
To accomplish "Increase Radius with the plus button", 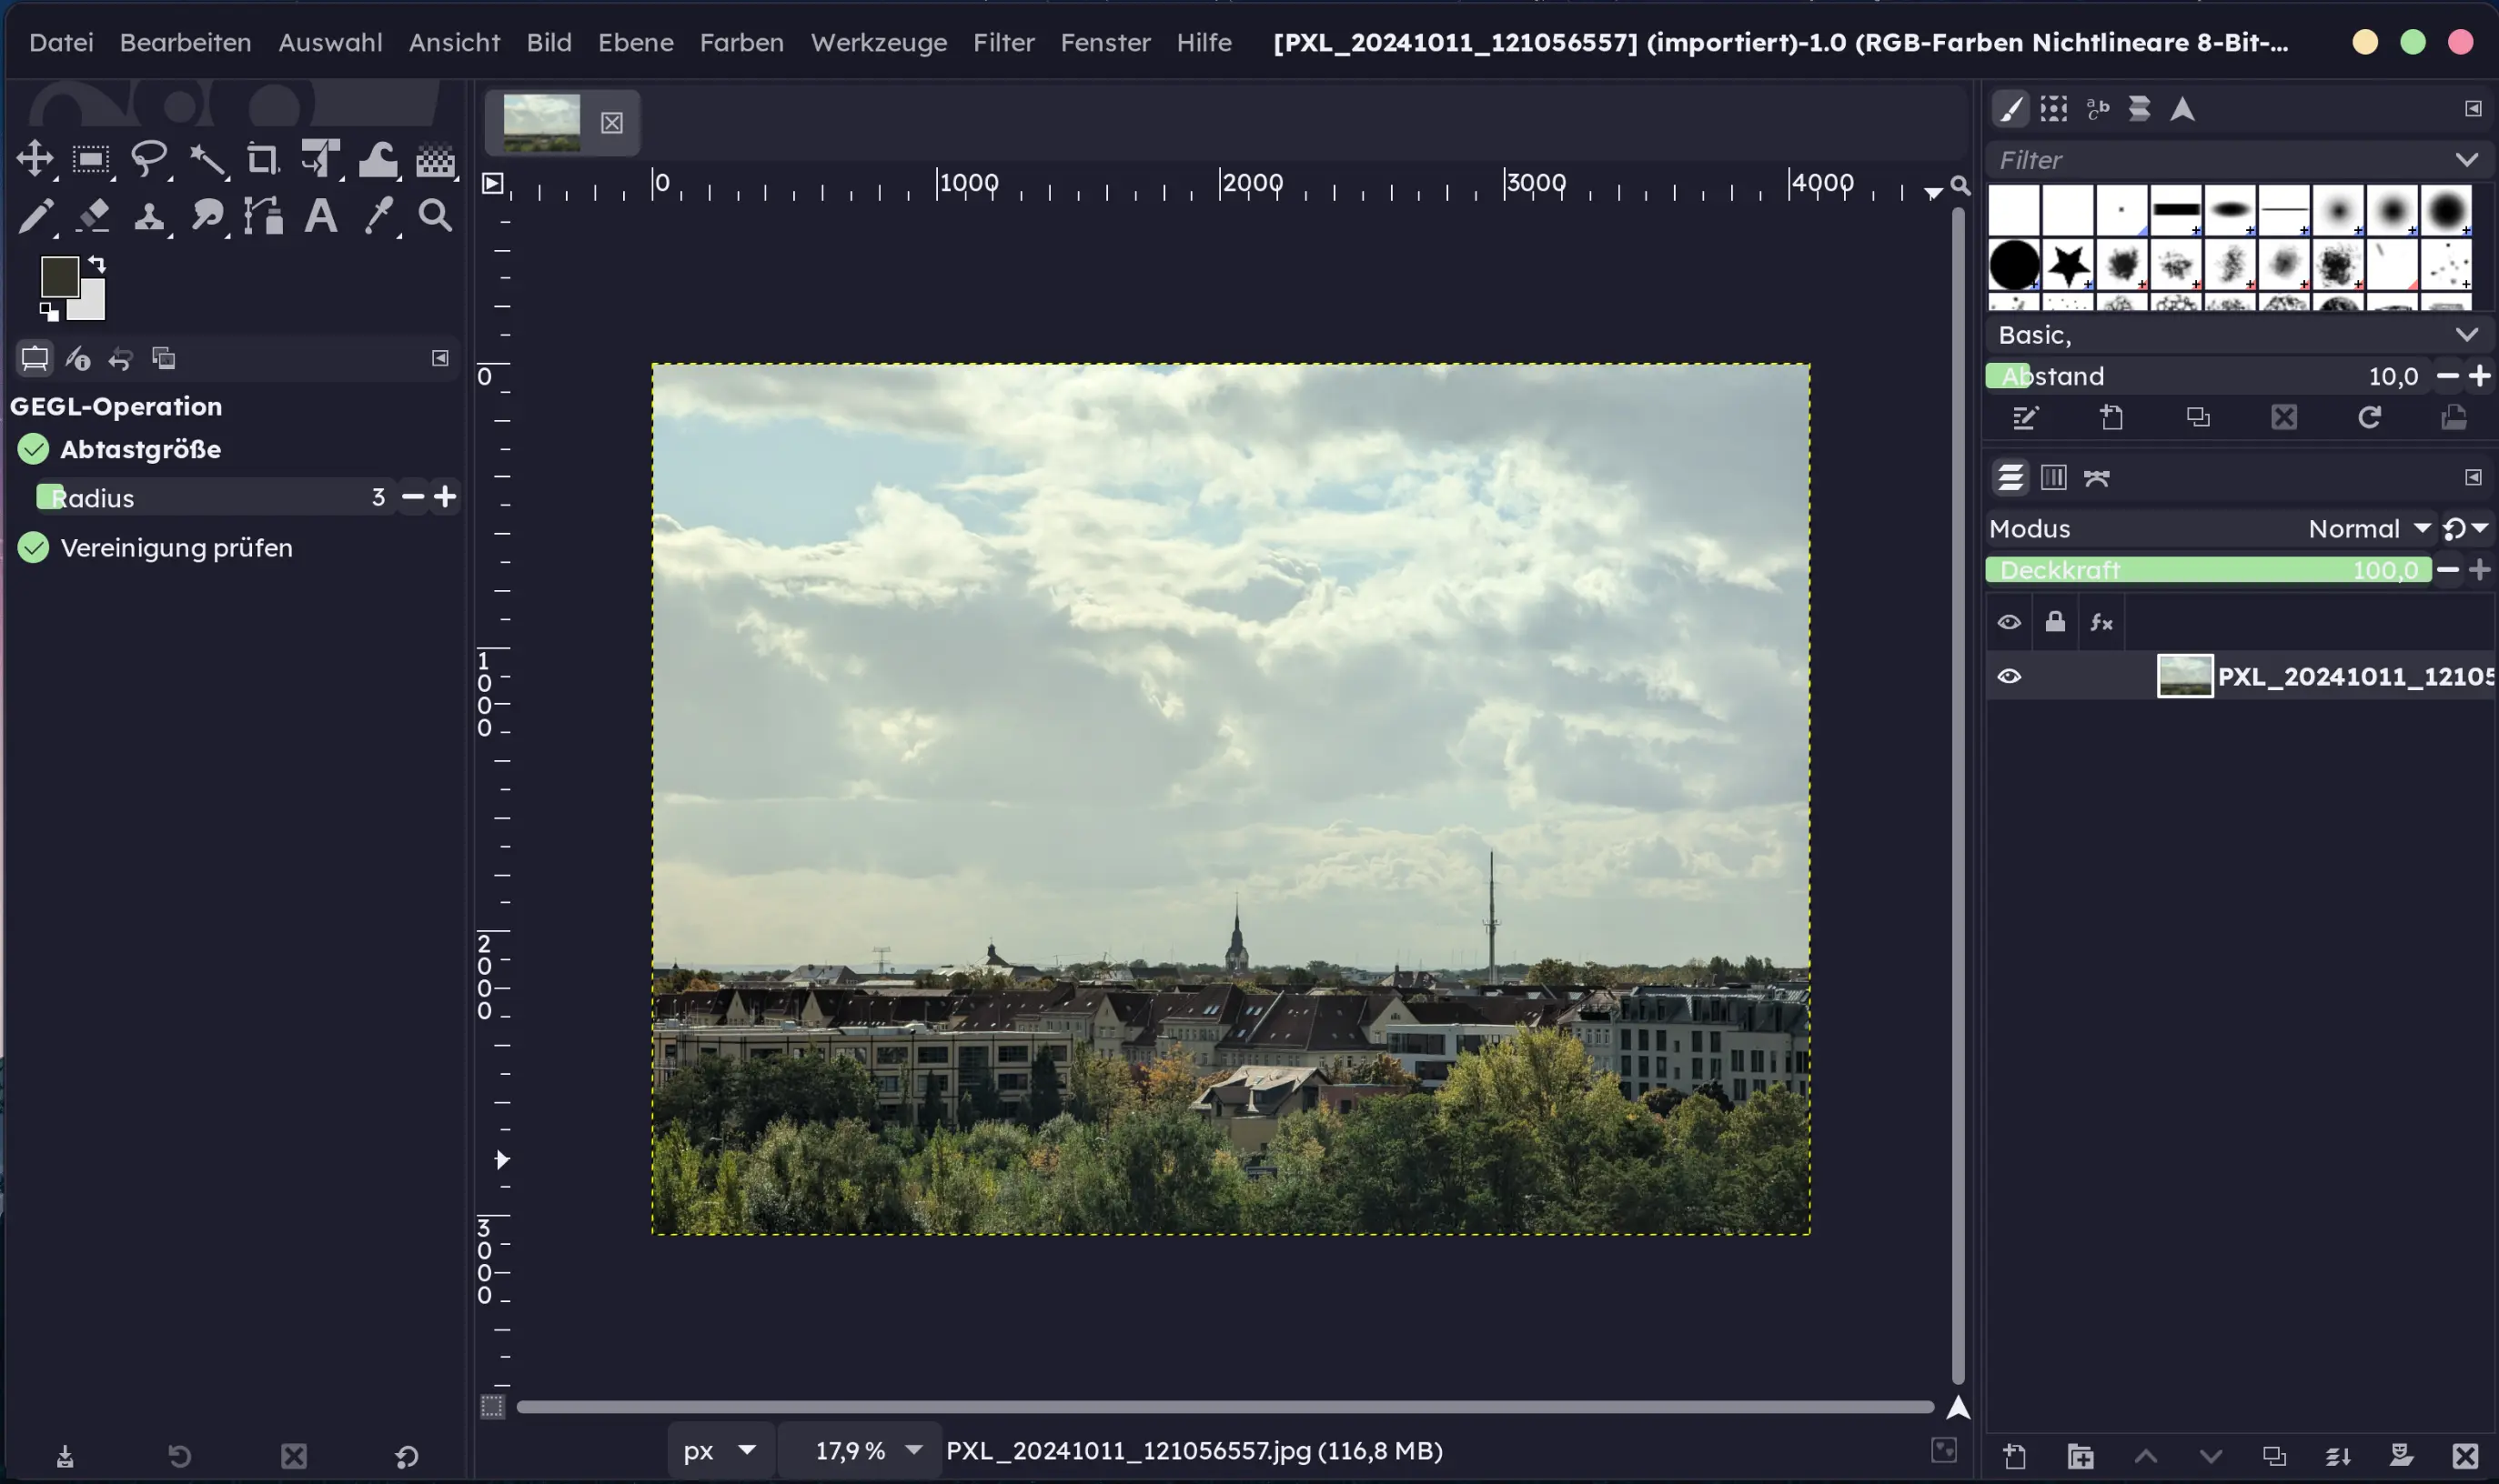I will coord(445,497).
